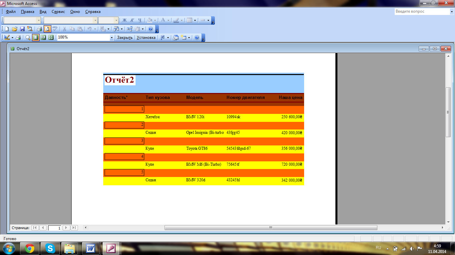
Task: Click the New database icon
Action: 7,29
